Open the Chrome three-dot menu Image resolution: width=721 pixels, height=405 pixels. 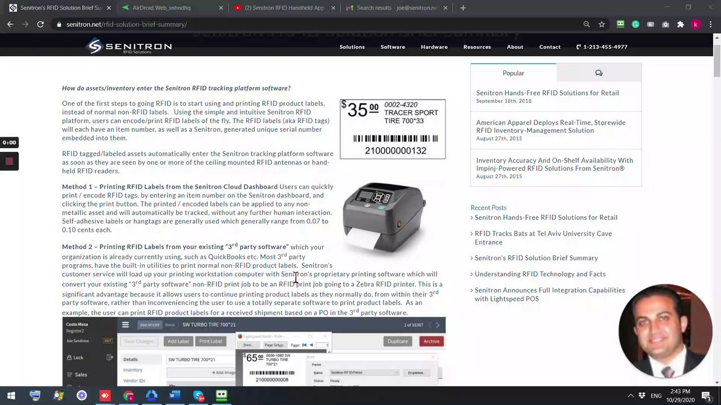pos(711,24)
